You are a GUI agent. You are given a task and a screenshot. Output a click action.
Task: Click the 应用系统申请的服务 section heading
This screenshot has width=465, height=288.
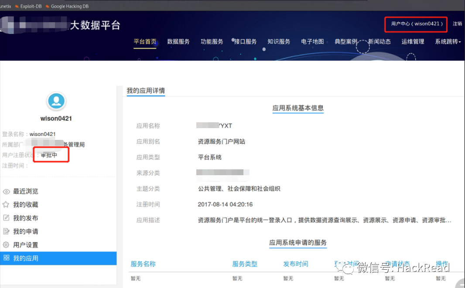click(298, 243)
